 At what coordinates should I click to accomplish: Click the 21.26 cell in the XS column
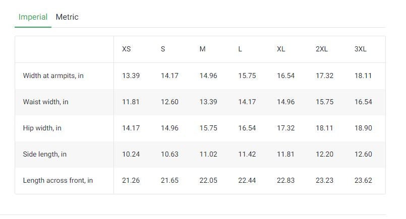pyautogui.click(x=131, y=180)
